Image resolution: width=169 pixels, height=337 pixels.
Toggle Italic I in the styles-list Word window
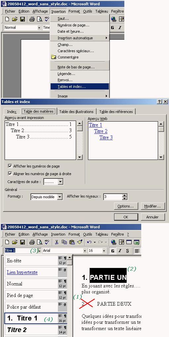pos(120,251)
